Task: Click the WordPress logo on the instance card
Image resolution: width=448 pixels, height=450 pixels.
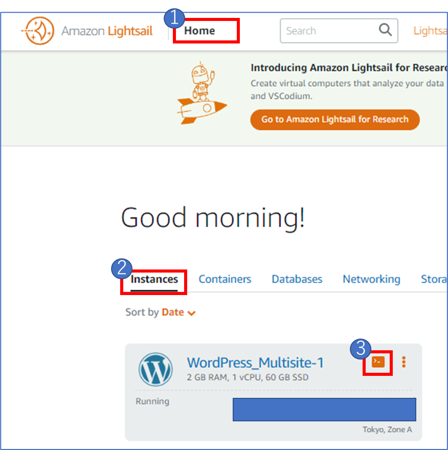Action: point(155,369)
